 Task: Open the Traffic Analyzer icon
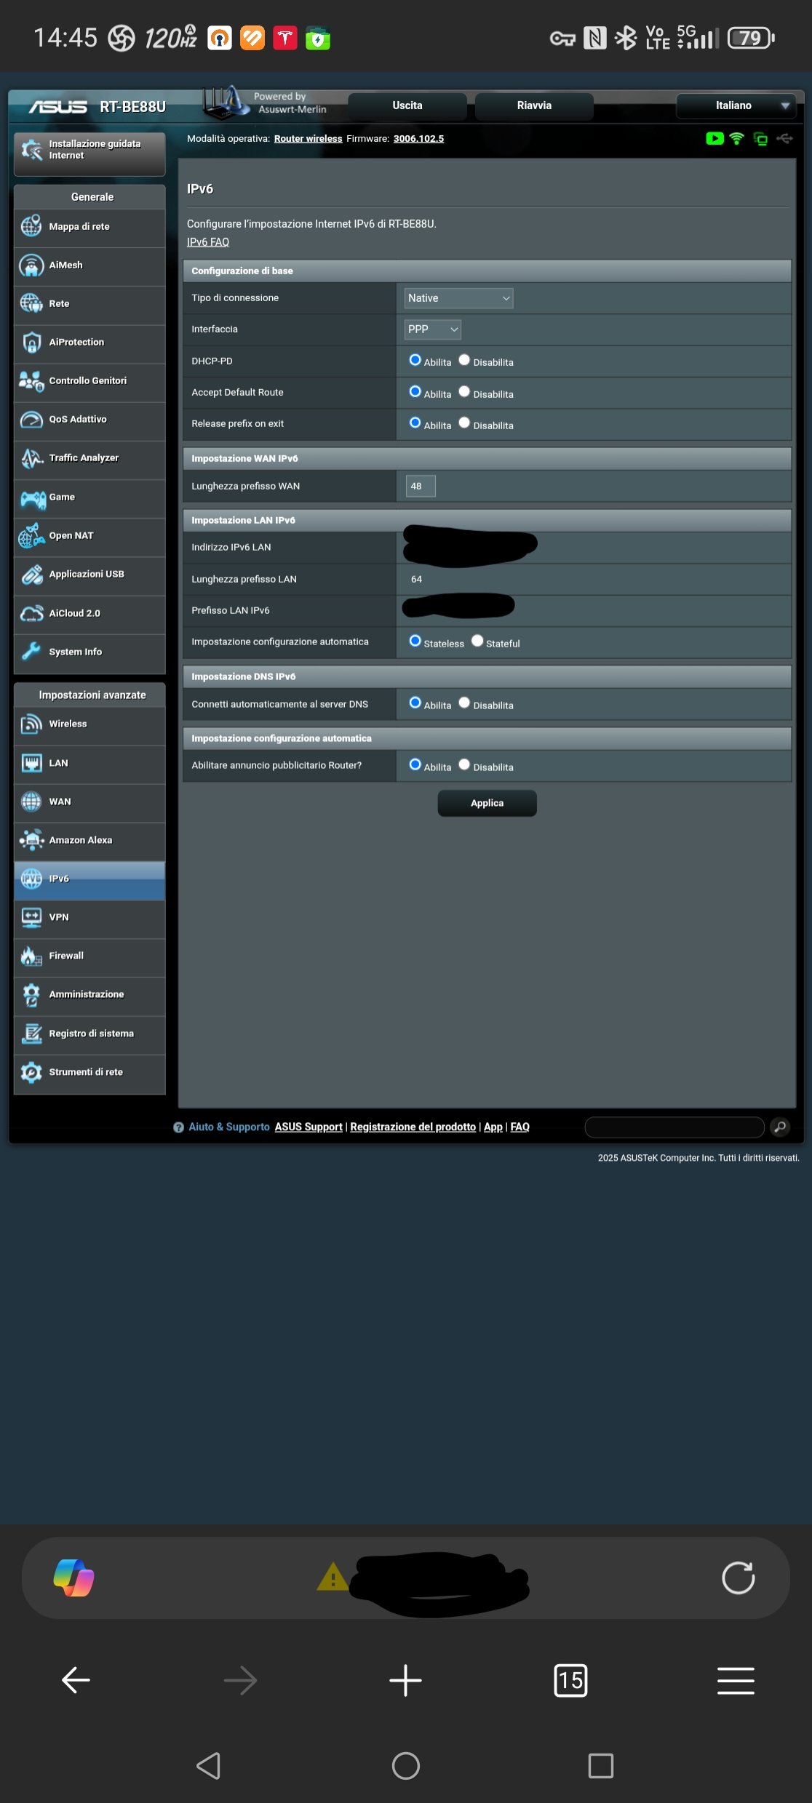pos(31,458)
